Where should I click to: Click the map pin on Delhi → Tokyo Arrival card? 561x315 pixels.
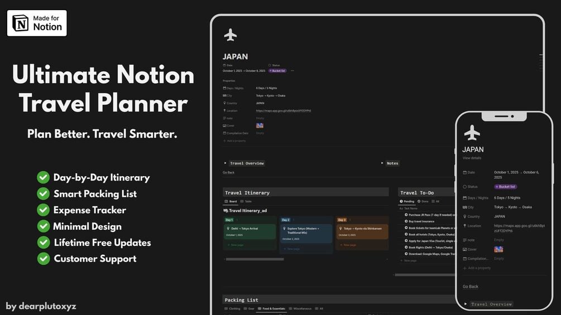click(228, 229)
